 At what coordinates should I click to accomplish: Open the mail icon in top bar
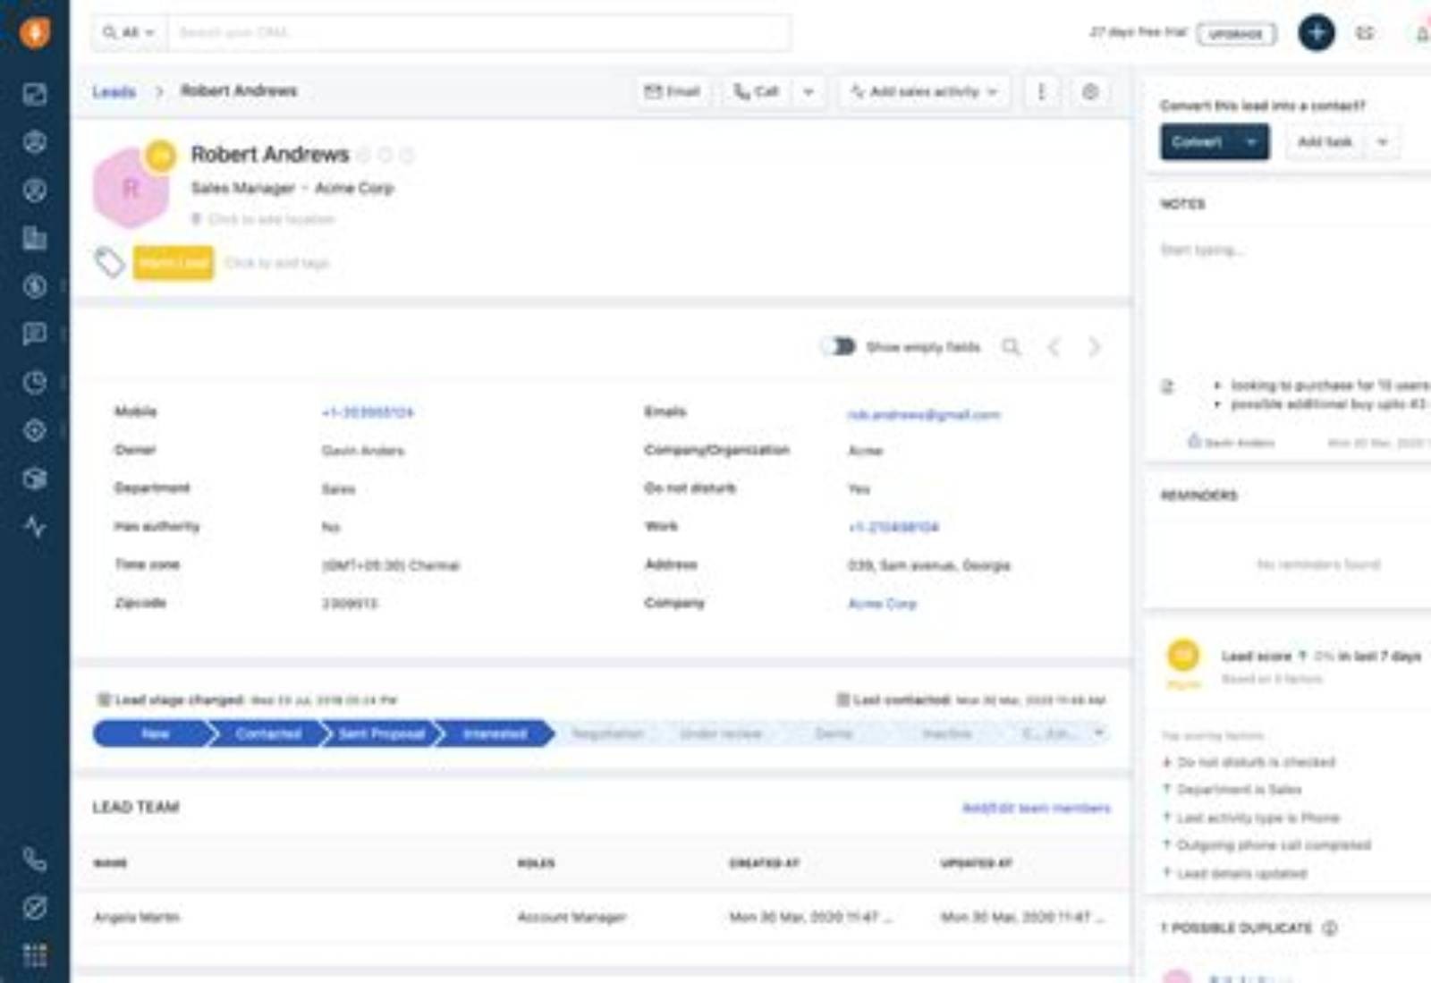[x=1365, y=33]
